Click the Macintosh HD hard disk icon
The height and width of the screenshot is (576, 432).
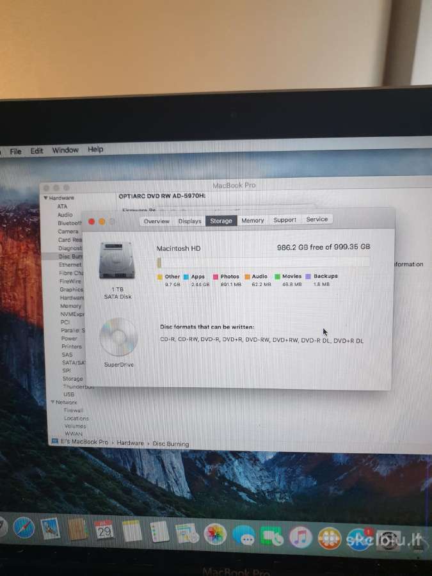(x=117, y=260)
